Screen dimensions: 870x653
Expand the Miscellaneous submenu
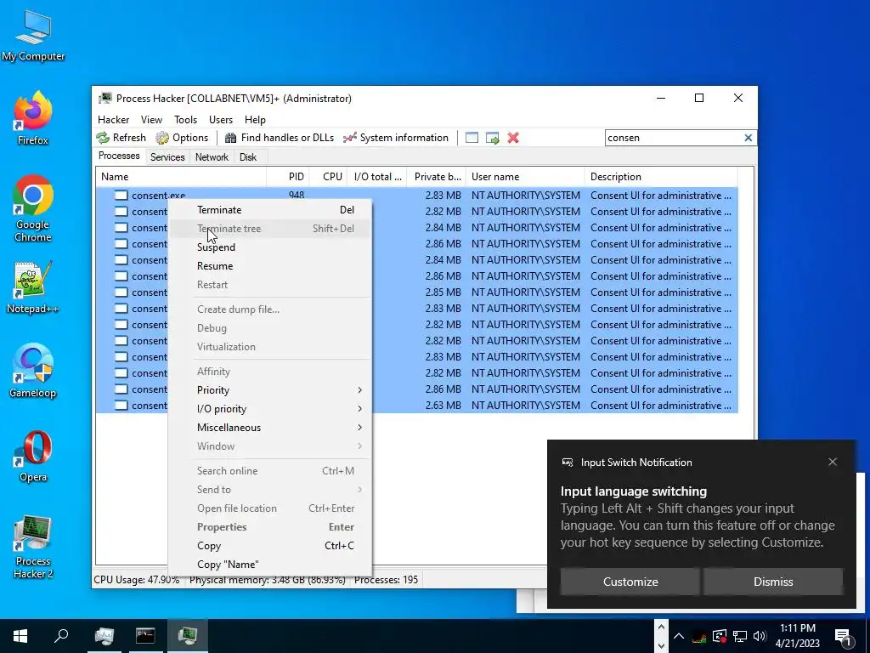pos(270,428)
